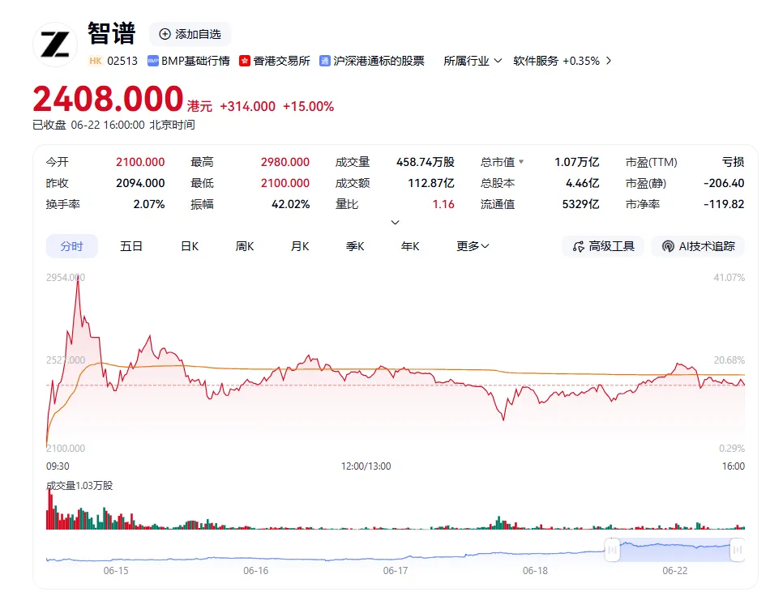Switch to the 五日 tab
The width and height of the screenshot is (770, 596).
131,246
